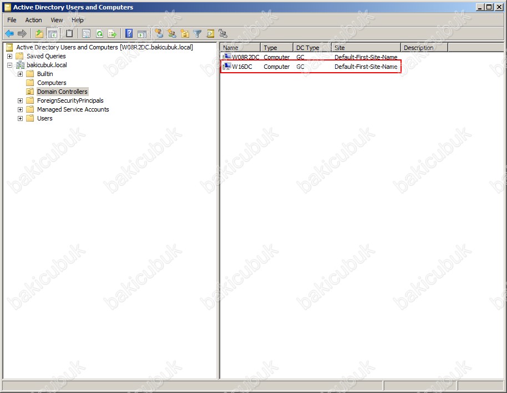This screenshot has height=393, width=507.
Task: Collapse the bakicubuk.local domain node
Action: pyautogui.click(x=9, y=65)
